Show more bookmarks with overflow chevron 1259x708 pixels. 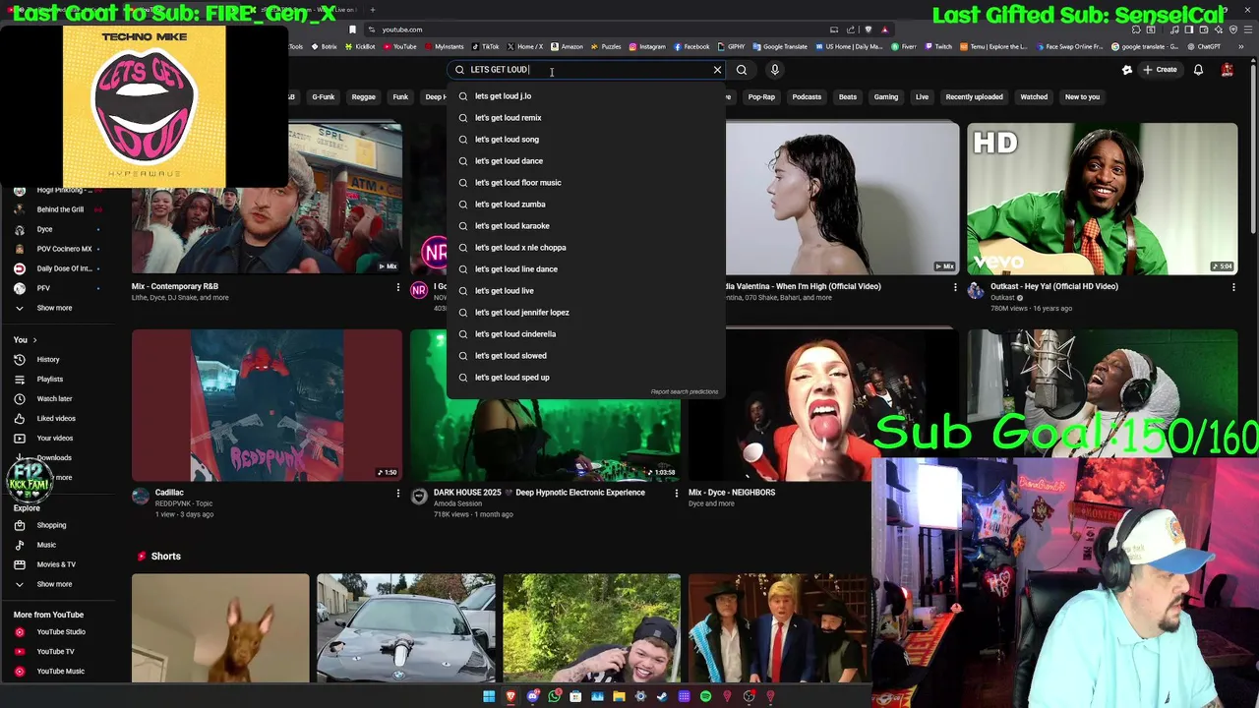click(x=1239, y=46)
